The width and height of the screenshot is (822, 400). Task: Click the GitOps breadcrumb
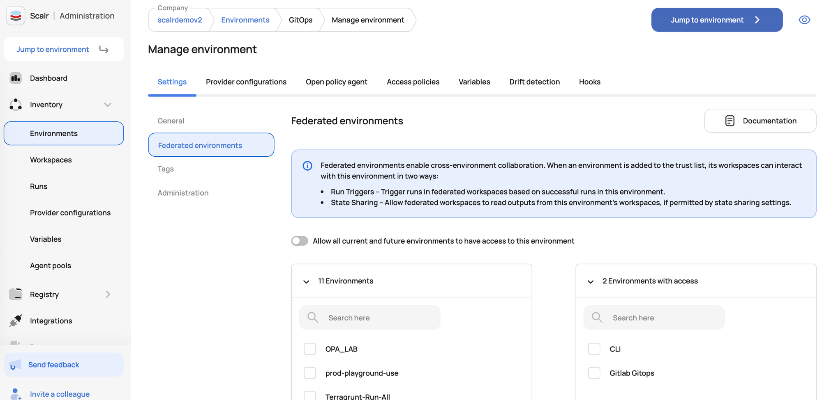tap(300, 20)
